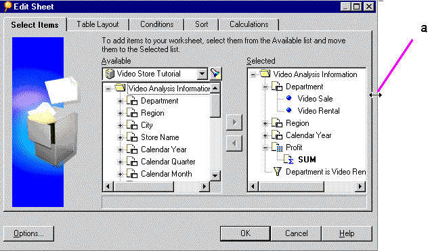430x251 pixels.
Task: Click Available list horizontal scroll right arrow
Action: [204, 186]
